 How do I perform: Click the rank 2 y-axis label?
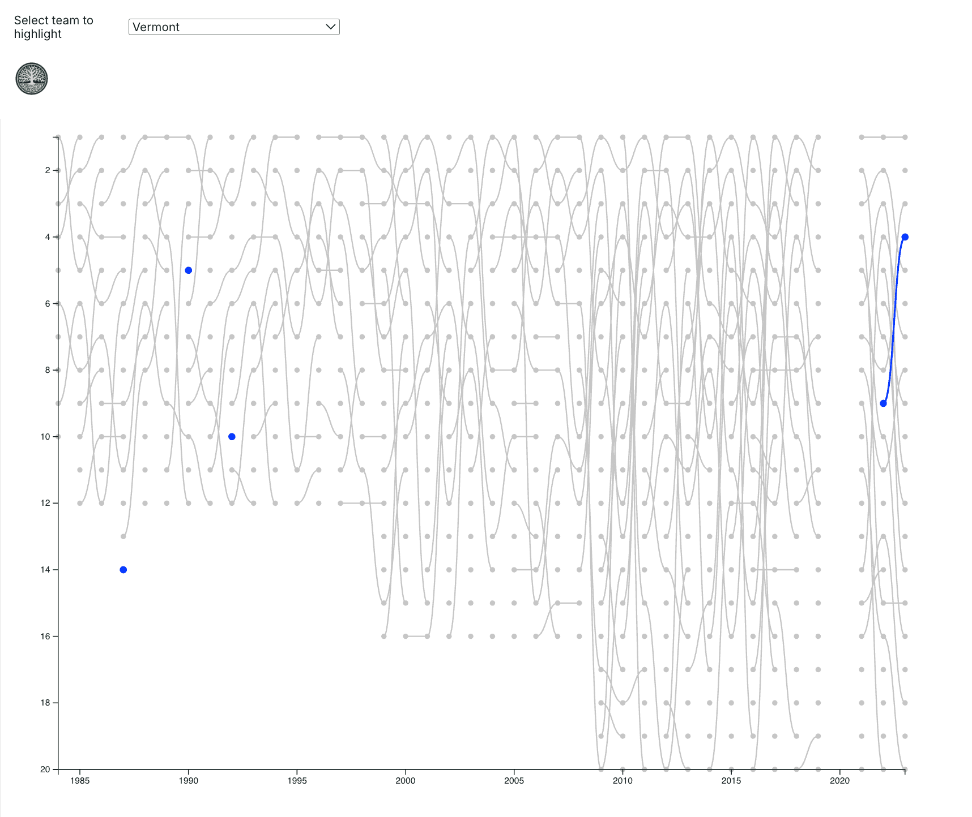(x=48, y=170)
